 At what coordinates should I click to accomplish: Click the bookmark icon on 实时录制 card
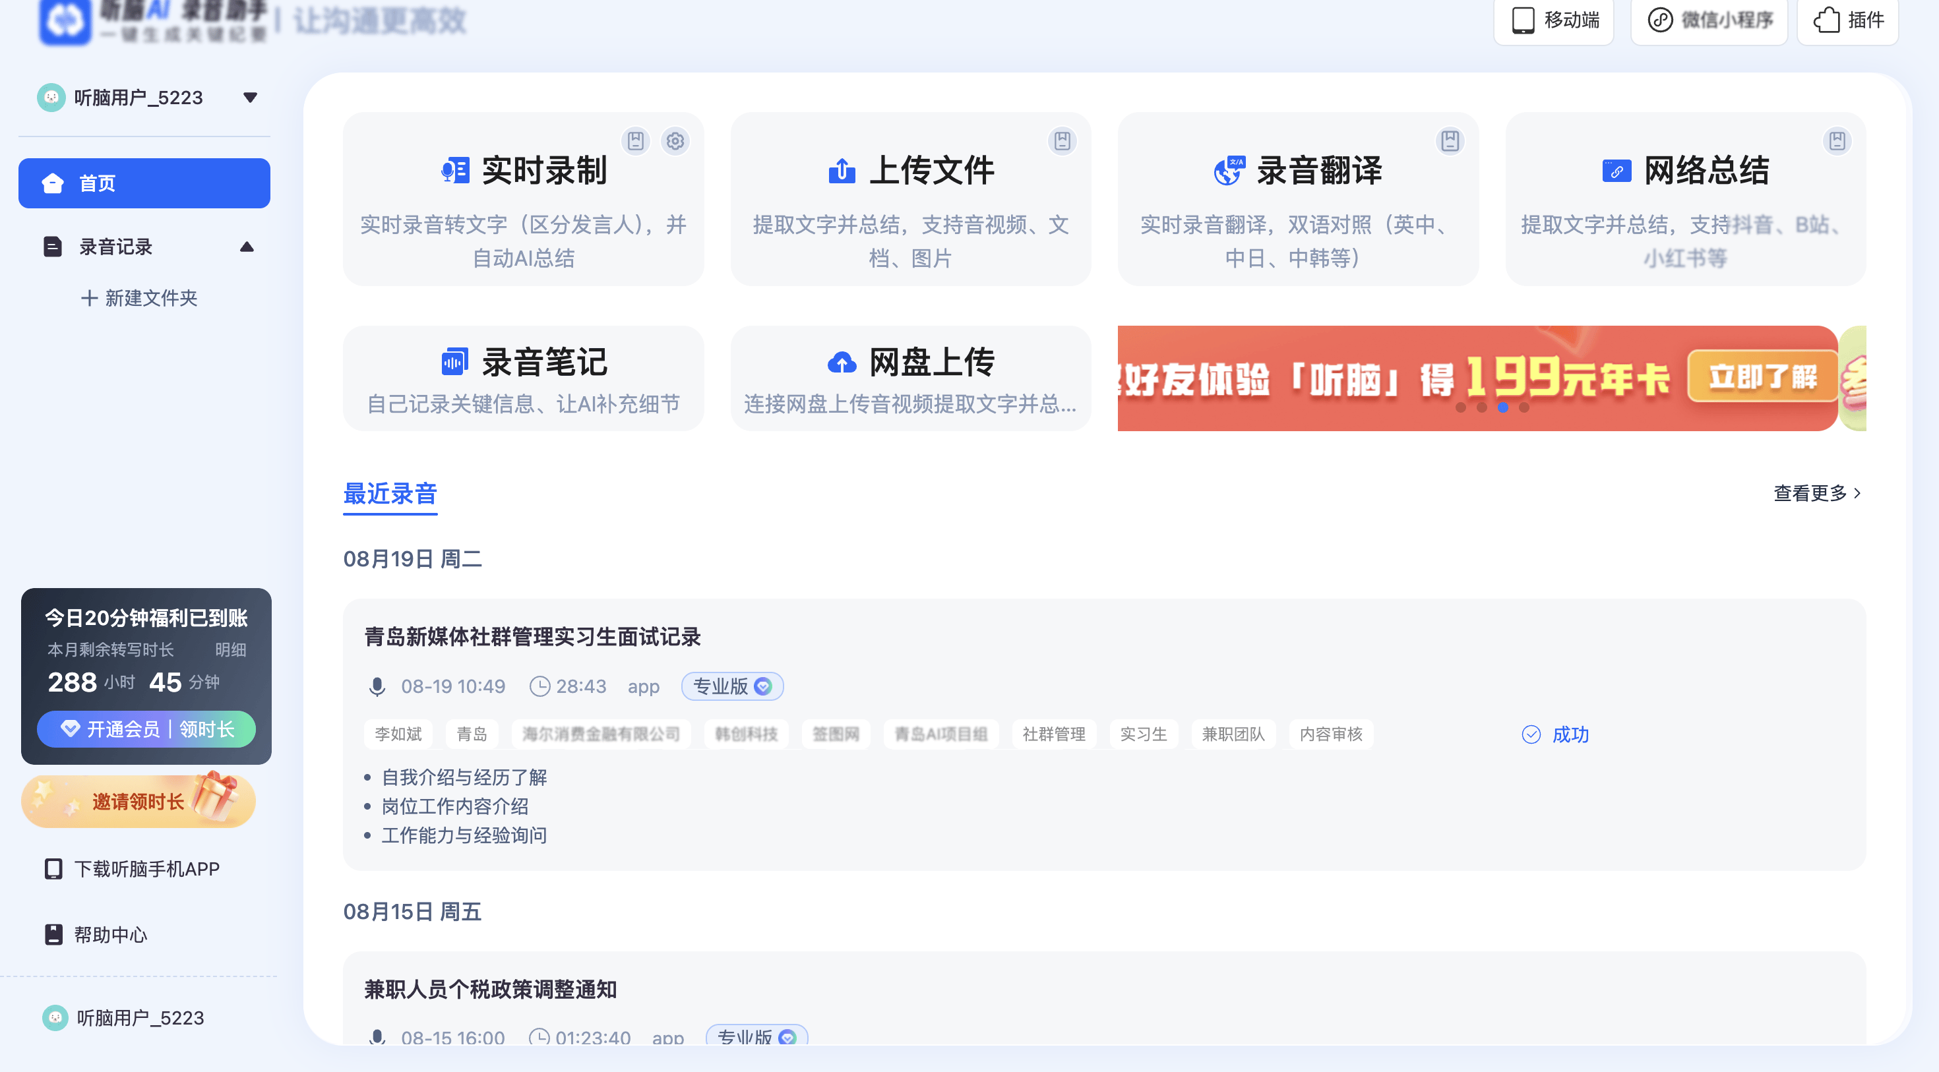pos(635,142)
